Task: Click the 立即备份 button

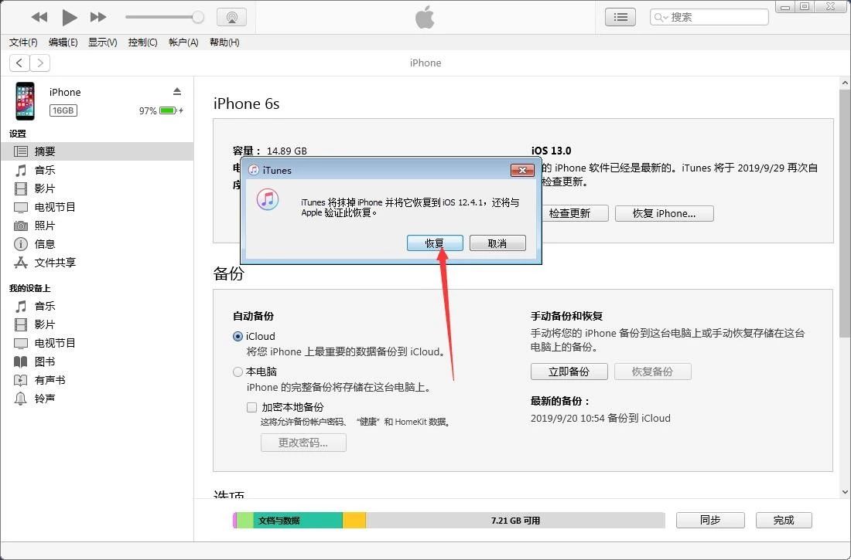Action: pos(569,372)
